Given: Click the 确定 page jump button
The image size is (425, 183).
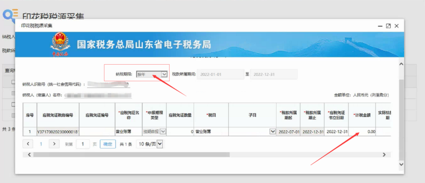Looking at the screenshot, I should tap(107, 144).
